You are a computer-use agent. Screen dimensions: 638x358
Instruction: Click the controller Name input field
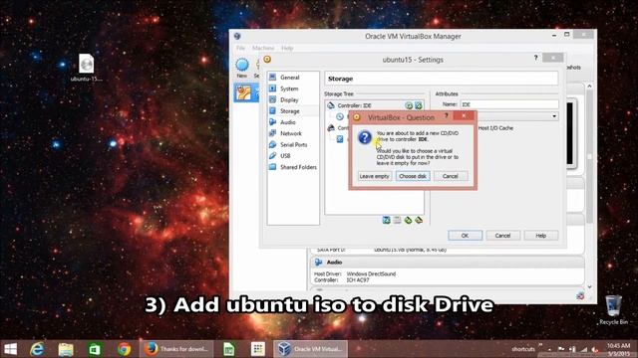point(509,104)
